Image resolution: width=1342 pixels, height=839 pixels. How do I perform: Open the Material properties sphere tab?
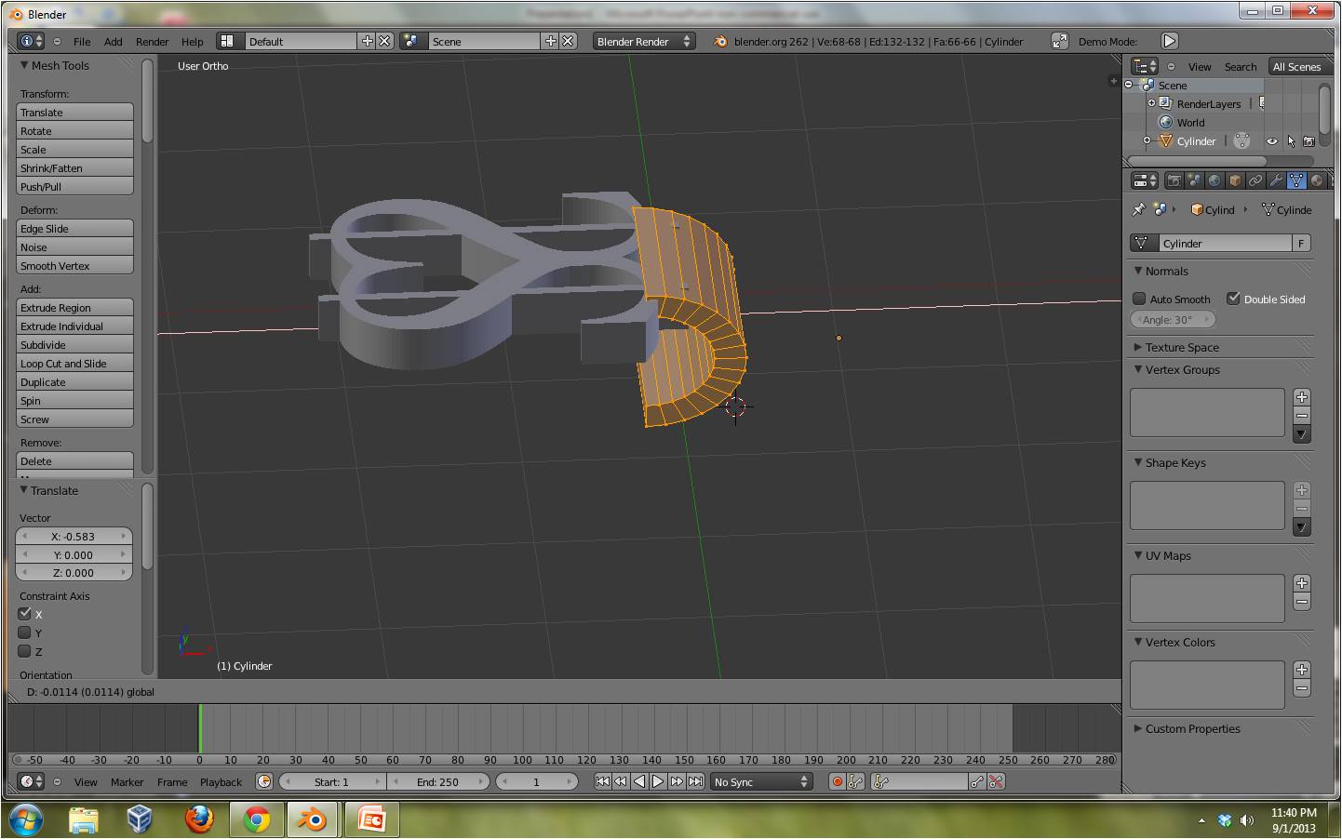1316,180
